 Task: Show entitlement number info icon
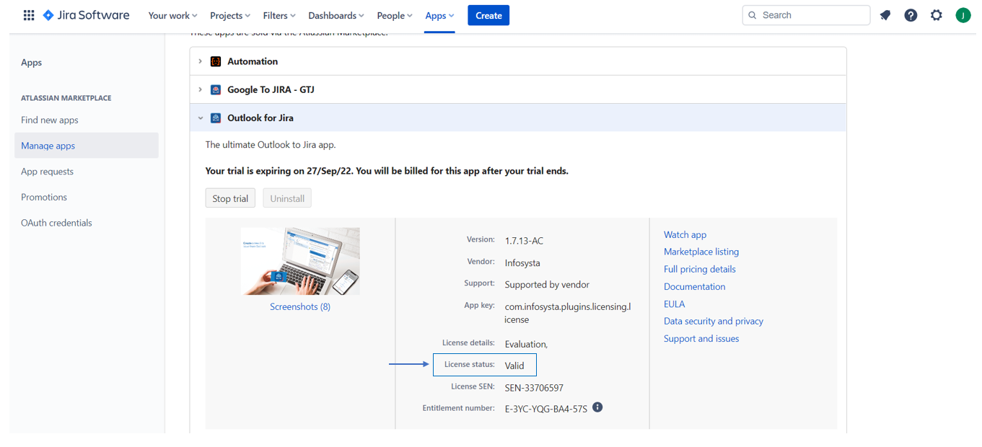point(597,407)
